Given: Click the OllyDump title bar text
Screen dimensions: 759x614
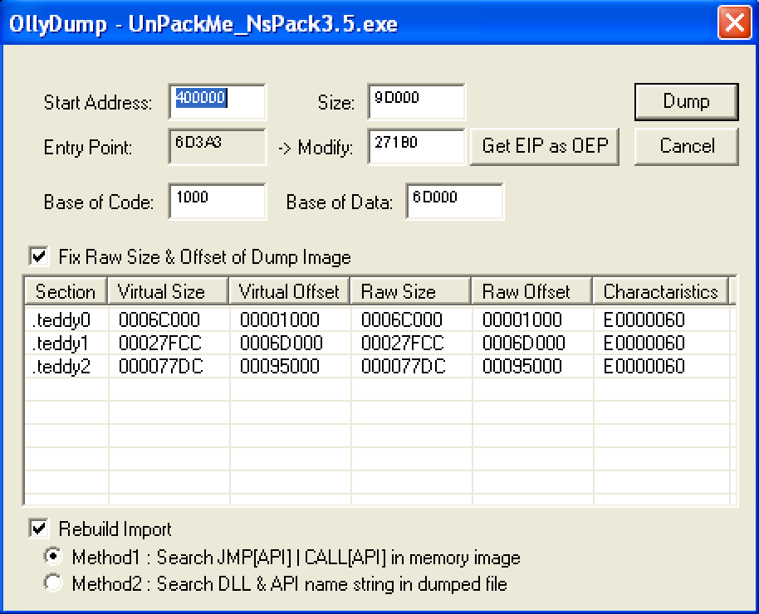Looking at the screenshot, I should point(203,24).
